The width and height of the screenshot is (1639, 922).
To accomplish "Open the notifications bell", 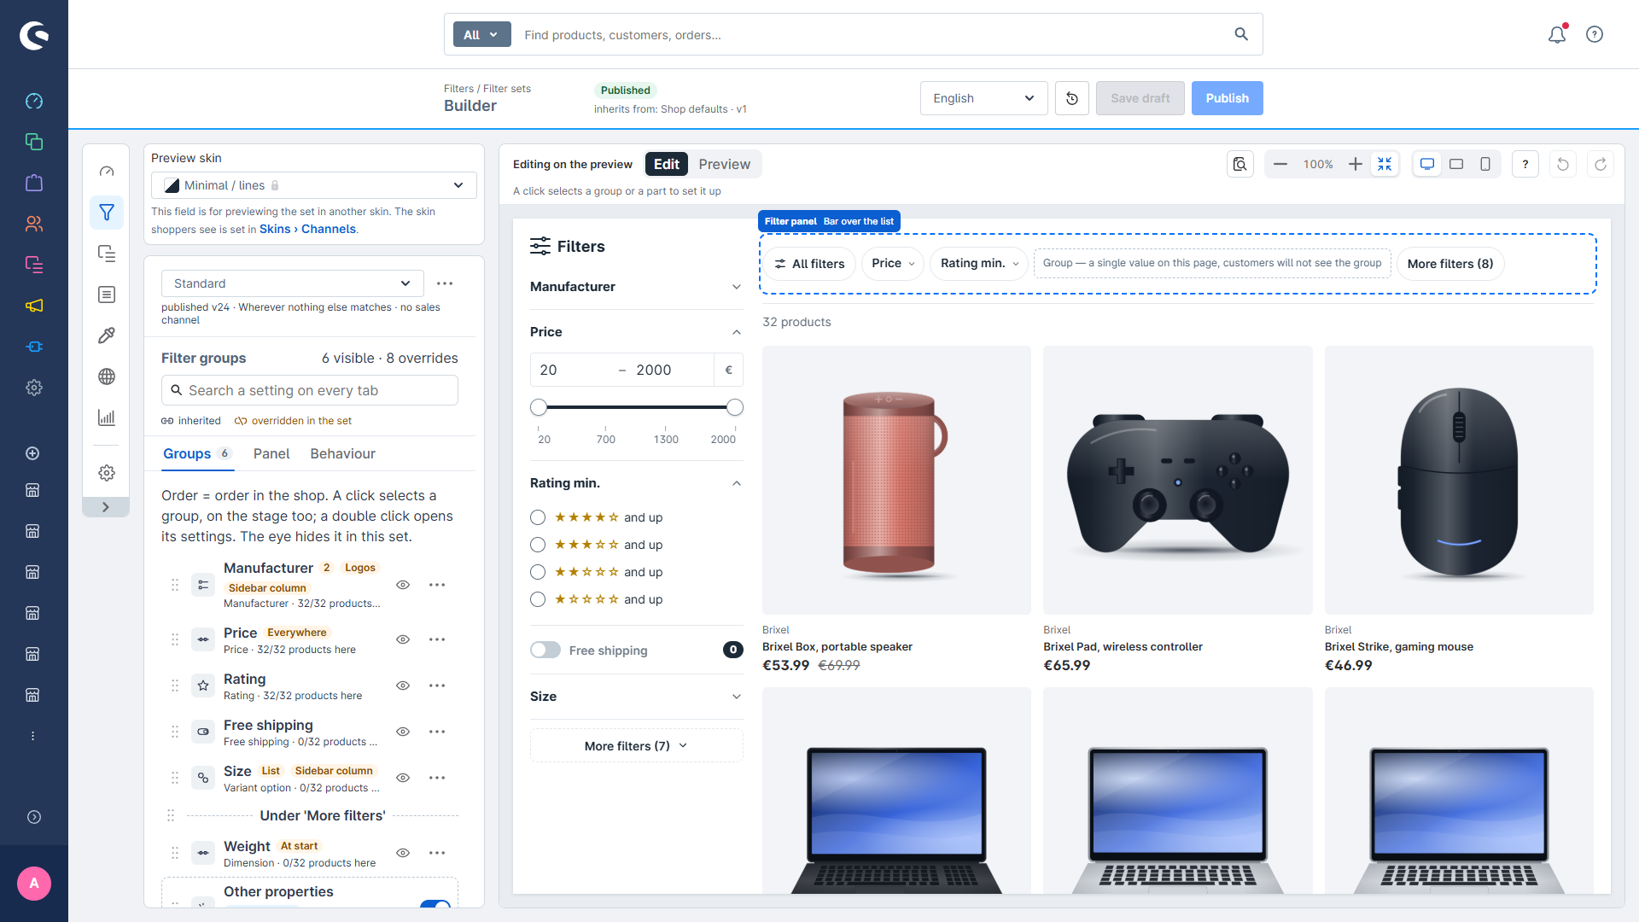I will point(1557,34).
